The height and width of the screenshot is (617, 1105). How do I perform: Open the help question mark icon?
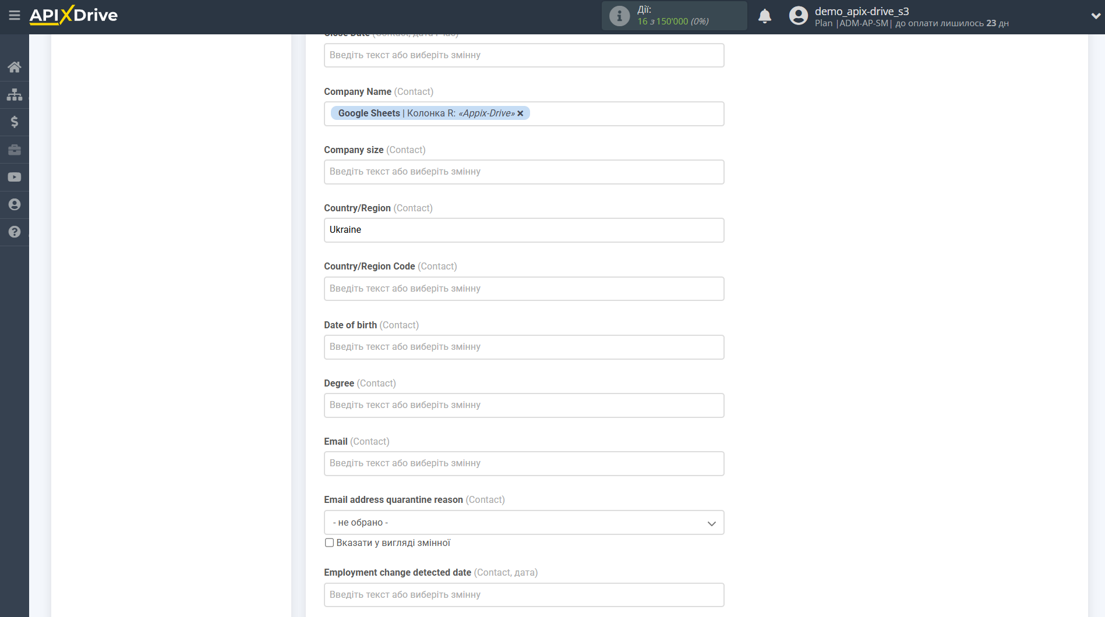tap(15, 232)
